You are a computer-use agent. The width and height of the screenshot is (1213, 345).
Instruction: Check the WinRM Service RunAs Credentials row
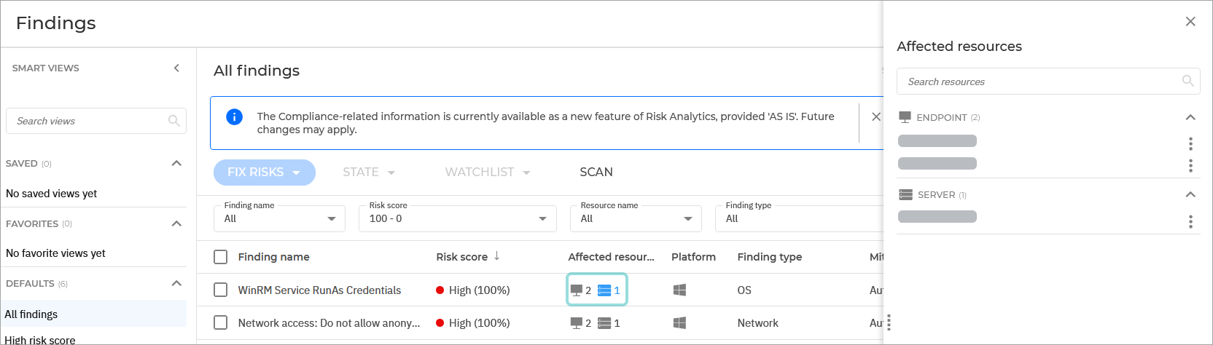click(220, 290)
